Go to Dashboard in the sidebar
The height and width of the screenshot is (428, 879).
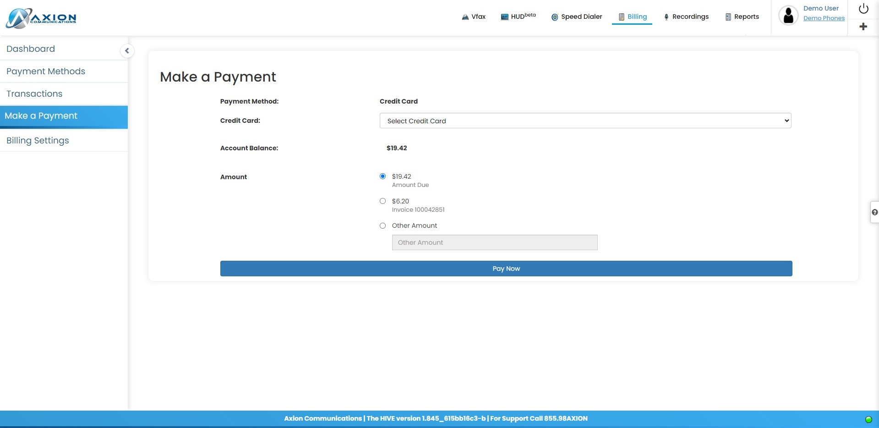point(64,49)
